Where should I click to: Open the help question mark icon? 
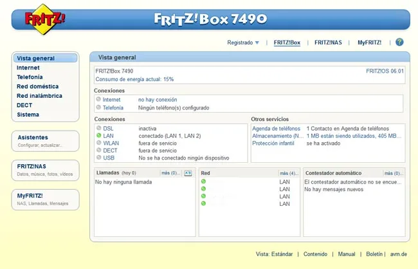[399, 42]
